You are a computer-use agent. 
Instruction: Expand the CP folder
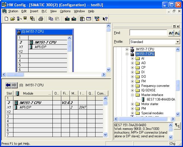[x=132, y=68]
